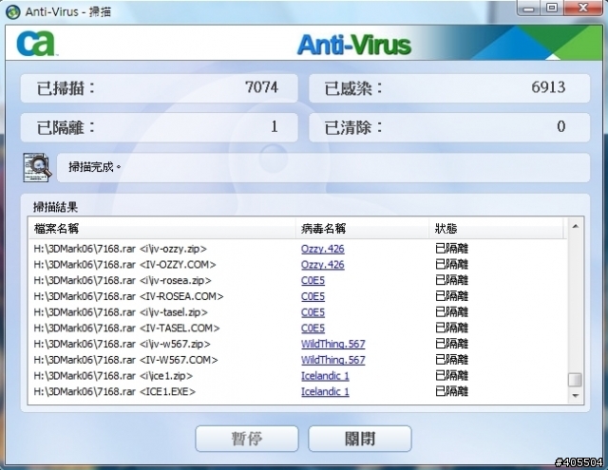608x470 pixels.
Task: Click the 關閉 close button
Action: 360,439
